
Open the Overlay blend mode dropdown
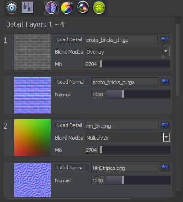166,51
